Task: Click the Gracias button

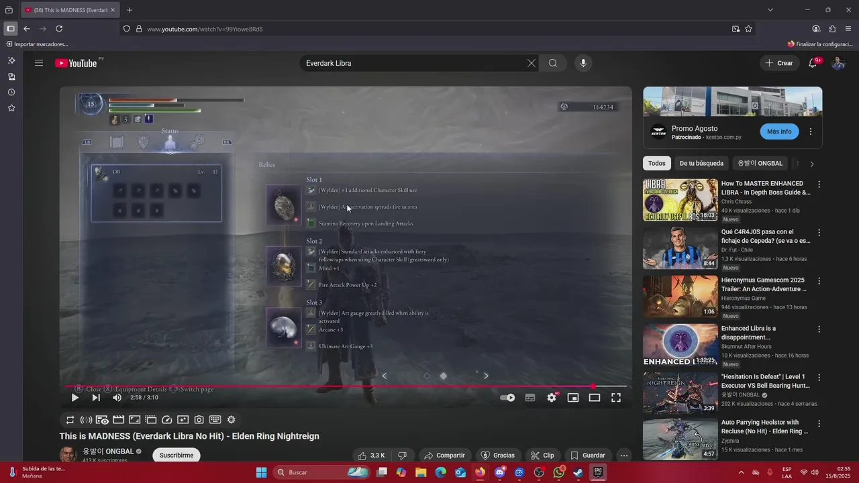Action: tap(497, 455)
